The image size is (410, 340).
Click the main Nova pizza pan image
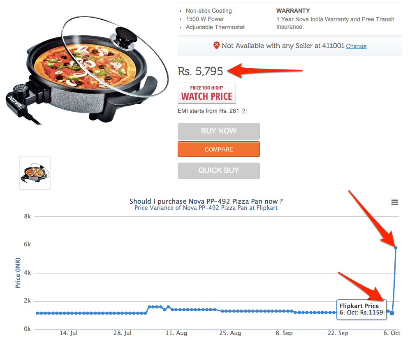click(86, 71)
